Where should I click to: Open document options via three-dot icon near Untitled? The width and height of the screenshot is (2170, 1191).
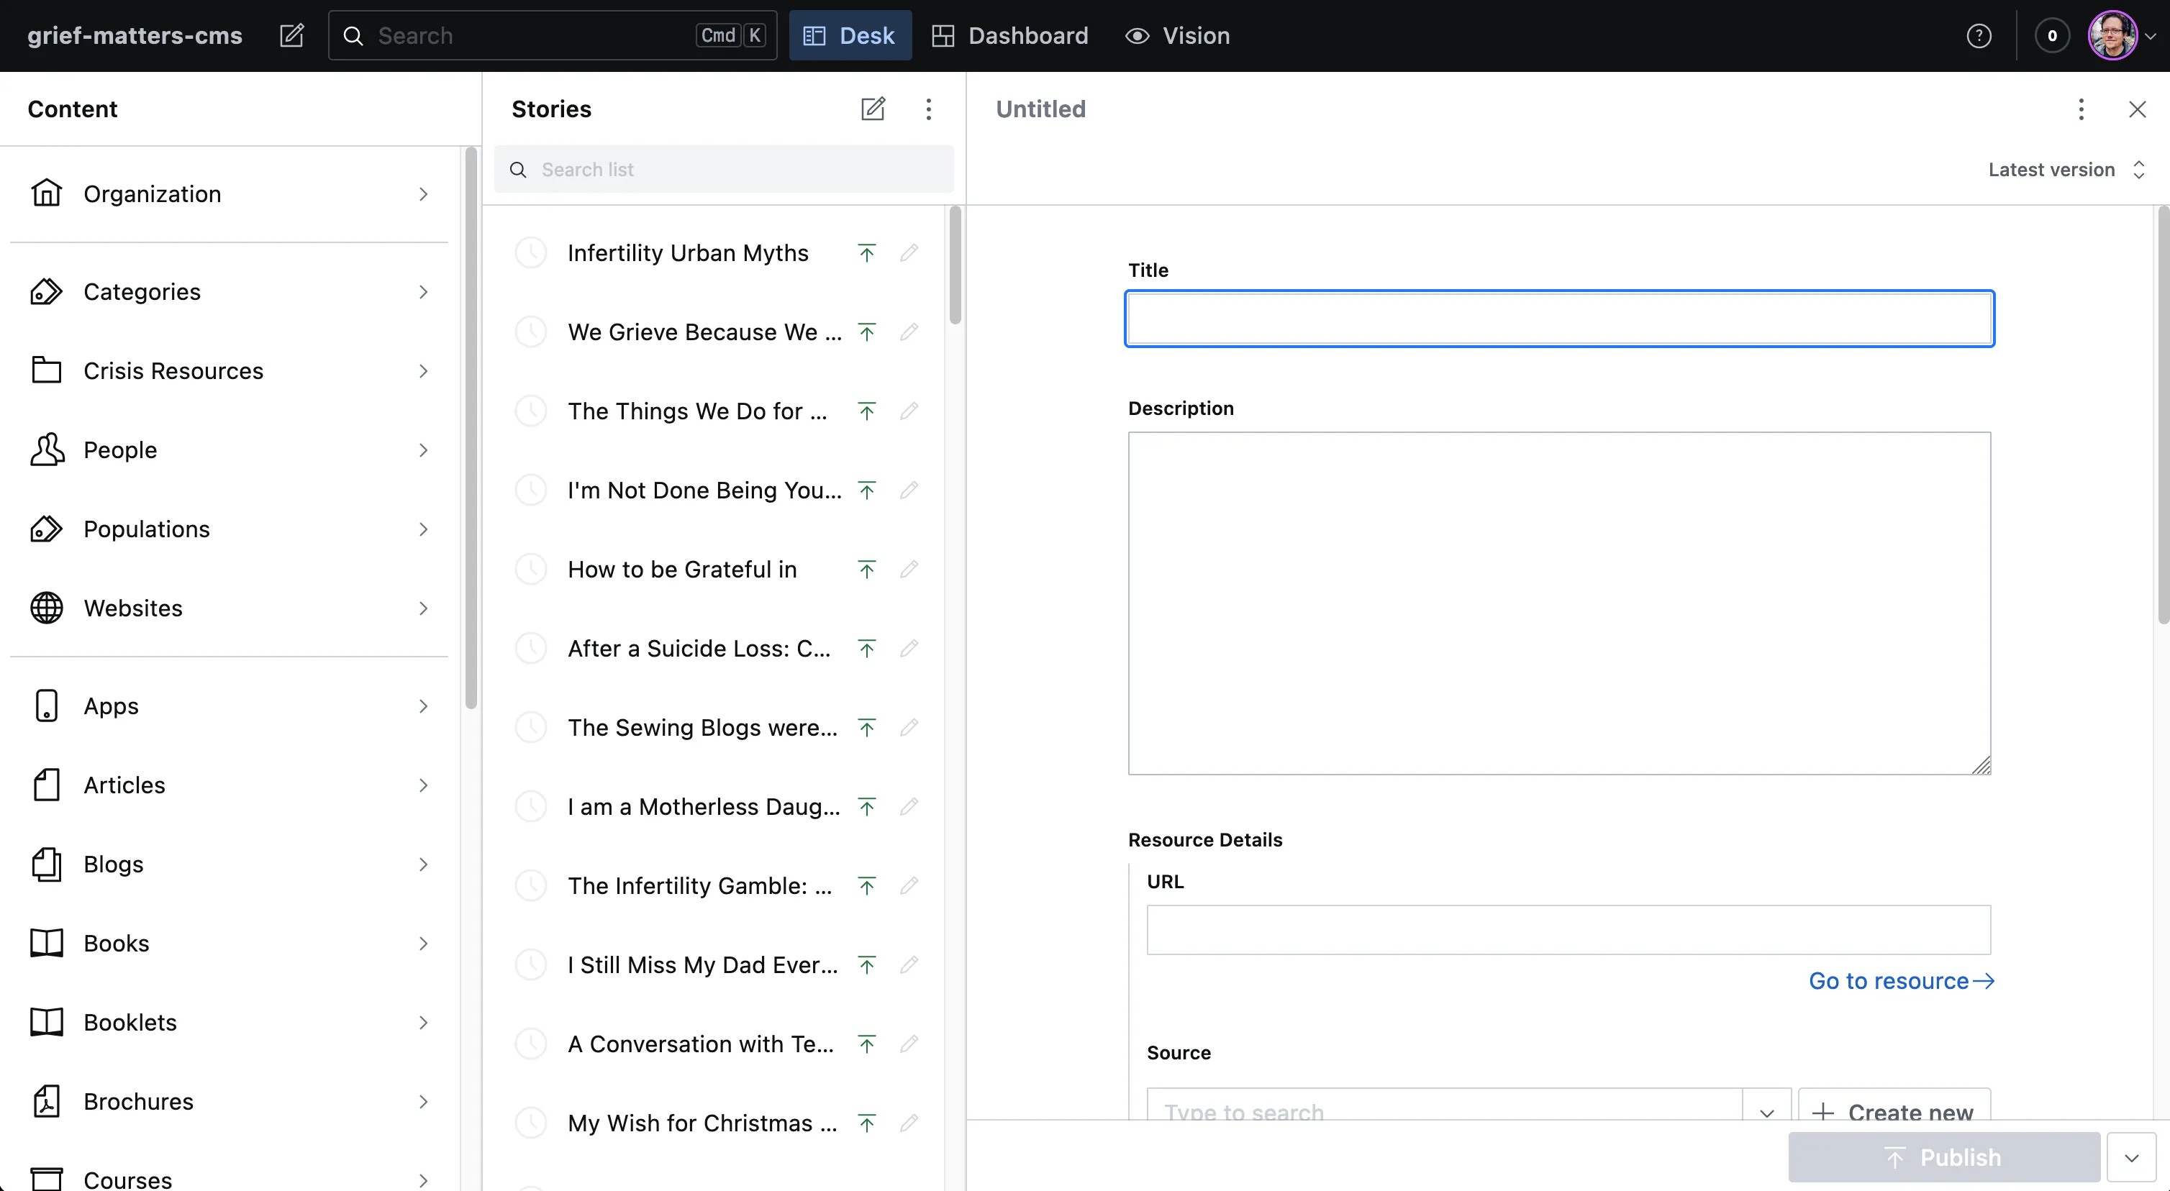pyautogui.click(x=2081, y=109)
